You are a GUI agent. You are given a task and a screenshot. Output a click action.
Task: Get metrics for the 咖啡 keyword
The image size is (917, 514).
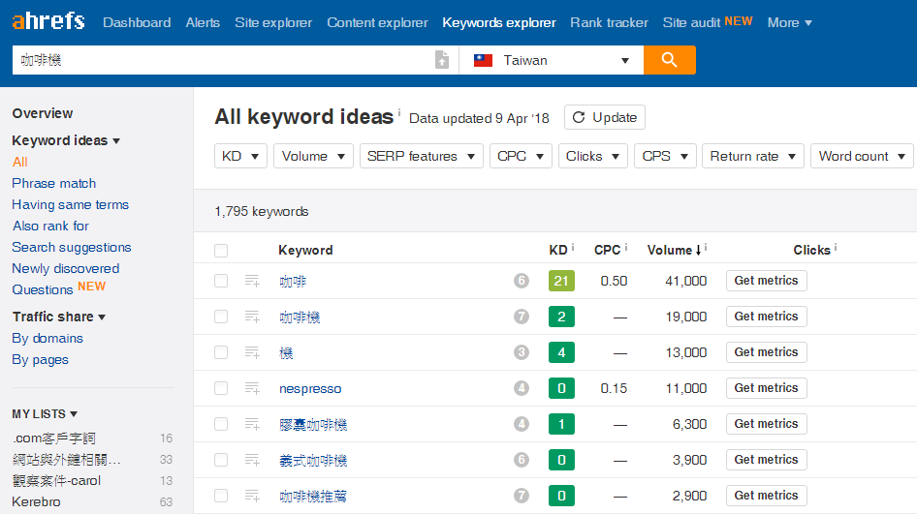pos(766,281)
